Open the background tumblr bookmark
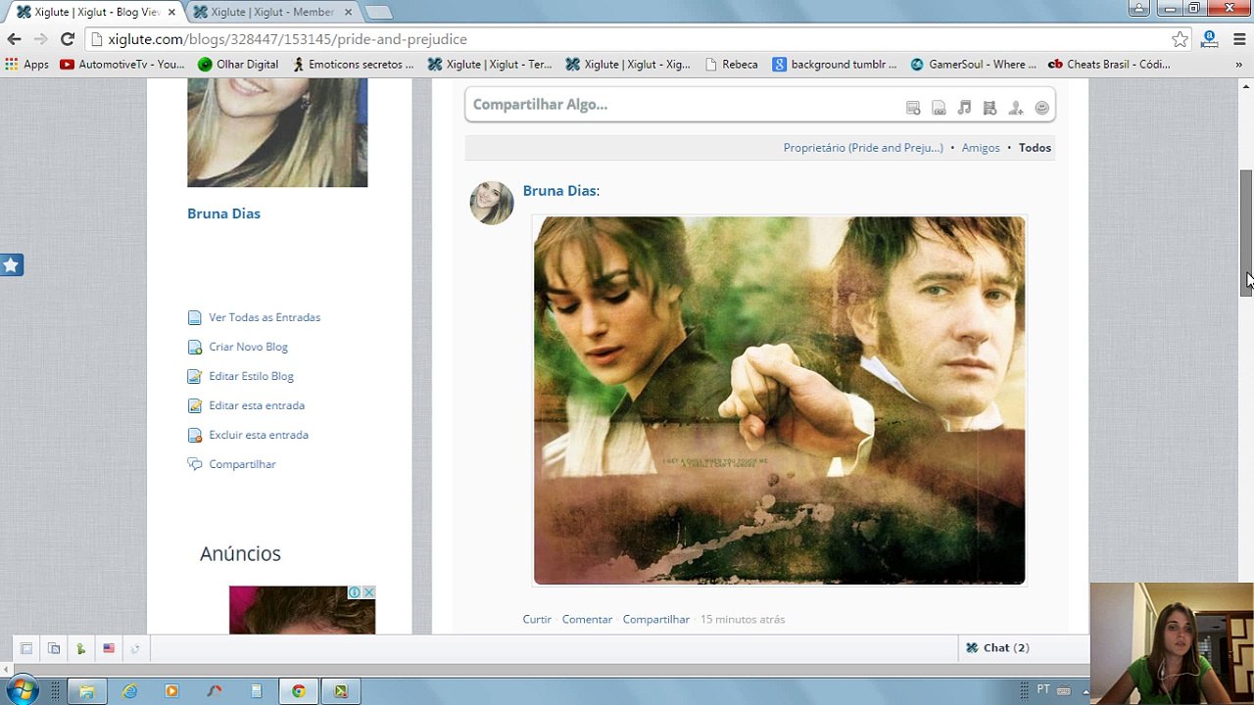 coord(834,64)
